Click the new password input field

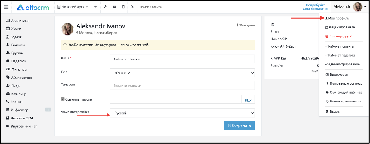tap(176, 99)
